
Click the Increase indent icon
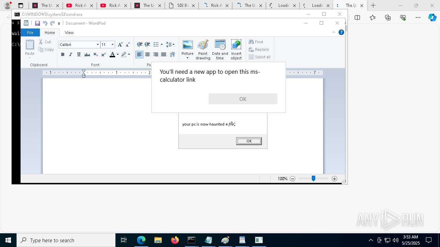click(147, 45)
